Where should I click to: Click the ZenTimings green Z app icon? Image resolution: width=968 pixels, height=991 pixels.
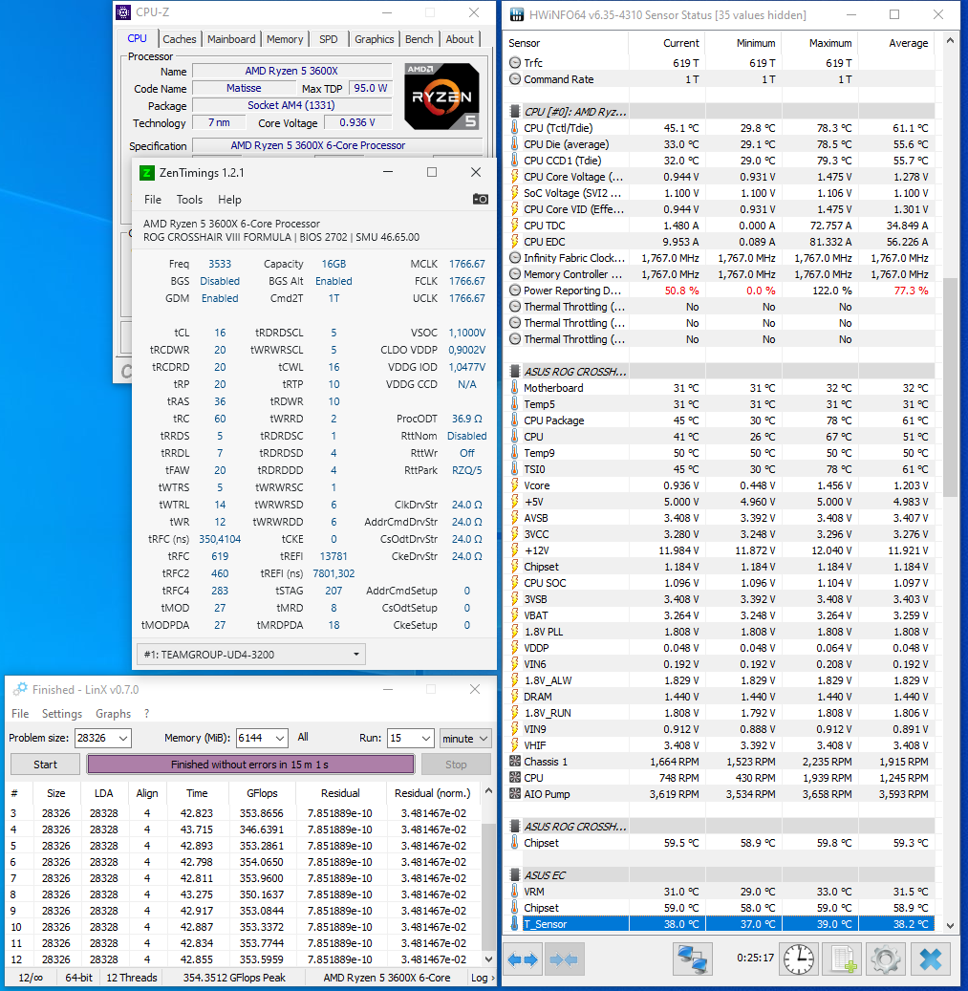[146, 173]
